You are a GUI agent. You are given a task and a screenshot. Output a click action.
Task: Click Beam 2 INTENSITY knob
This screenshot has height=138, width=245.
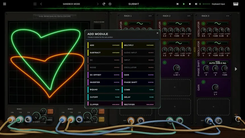[x=87, y=116]
